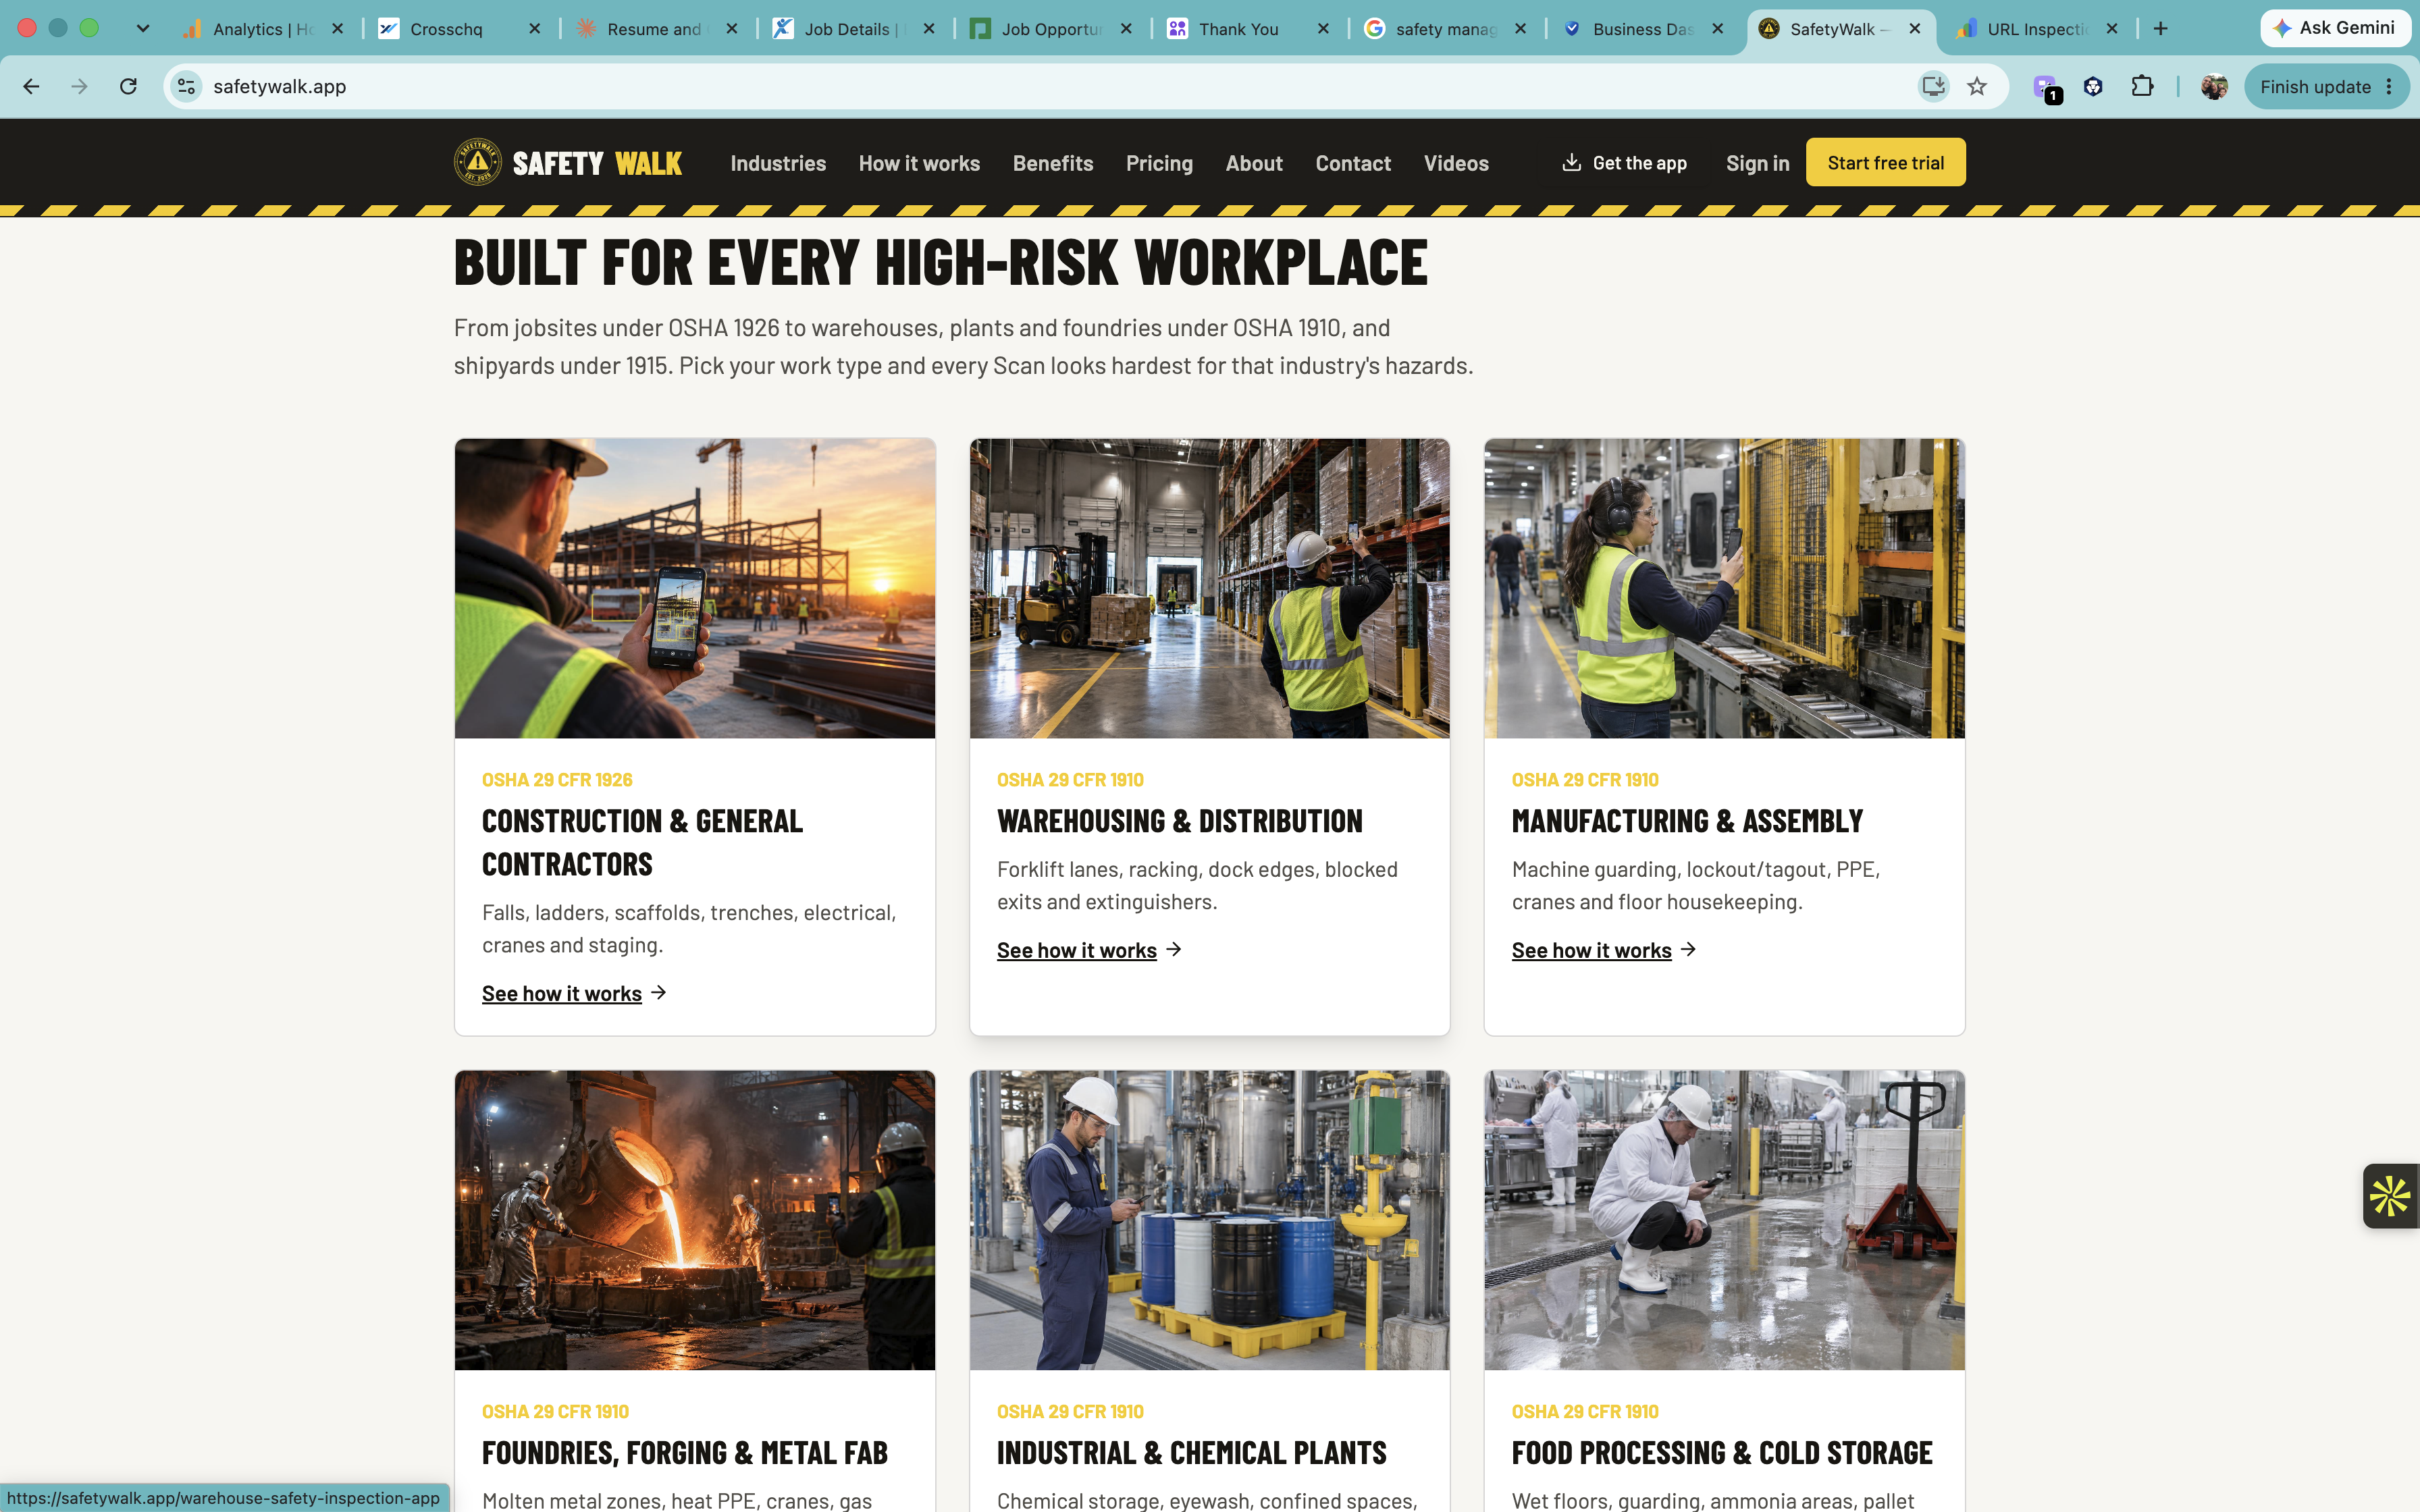The image size is (2420, 1512).
Task: Open the food processing card photo
Action: click(1724, 1220)
